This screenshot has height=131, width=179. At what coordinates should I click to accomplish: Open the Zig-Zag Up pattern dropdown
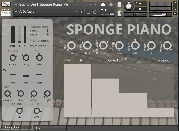click(x=116, y=60)
